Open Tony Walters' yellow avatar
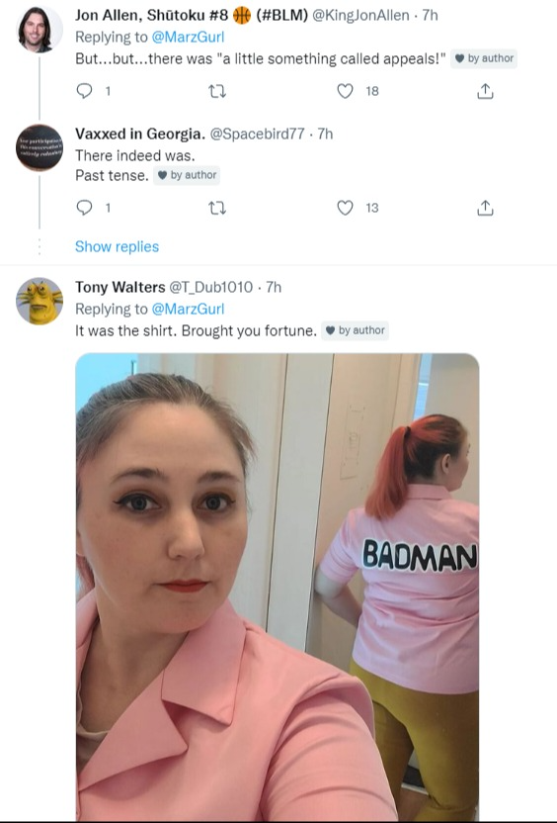This screenshot has width=557, height=823. [40, 302]
